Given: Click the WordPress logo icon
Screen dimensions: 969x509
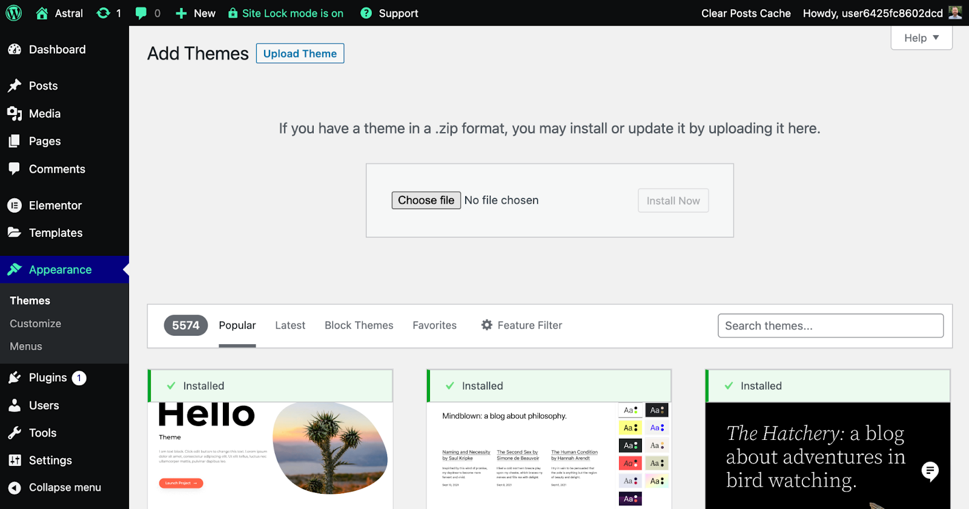Looking at the screenshot, I should coord(13,13).
